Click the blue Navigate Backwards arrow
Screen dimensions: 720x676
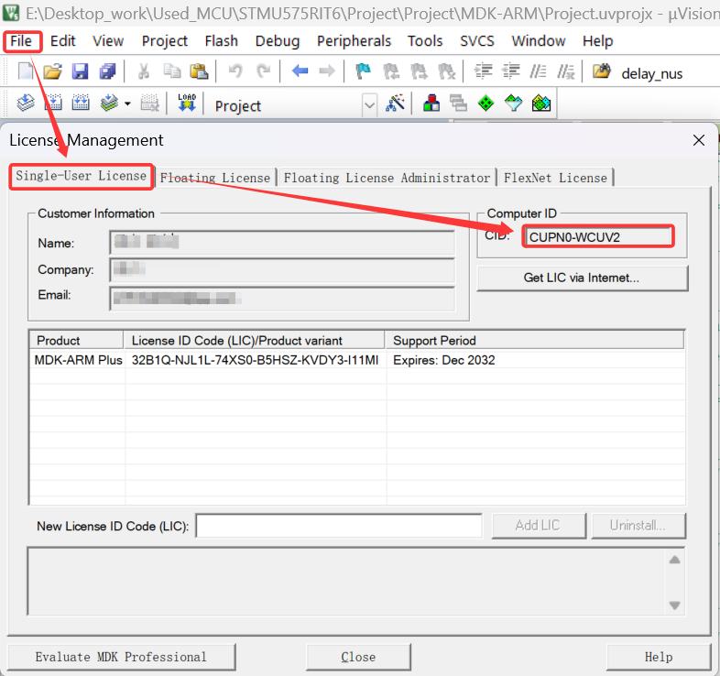click(x=300, y=71)
